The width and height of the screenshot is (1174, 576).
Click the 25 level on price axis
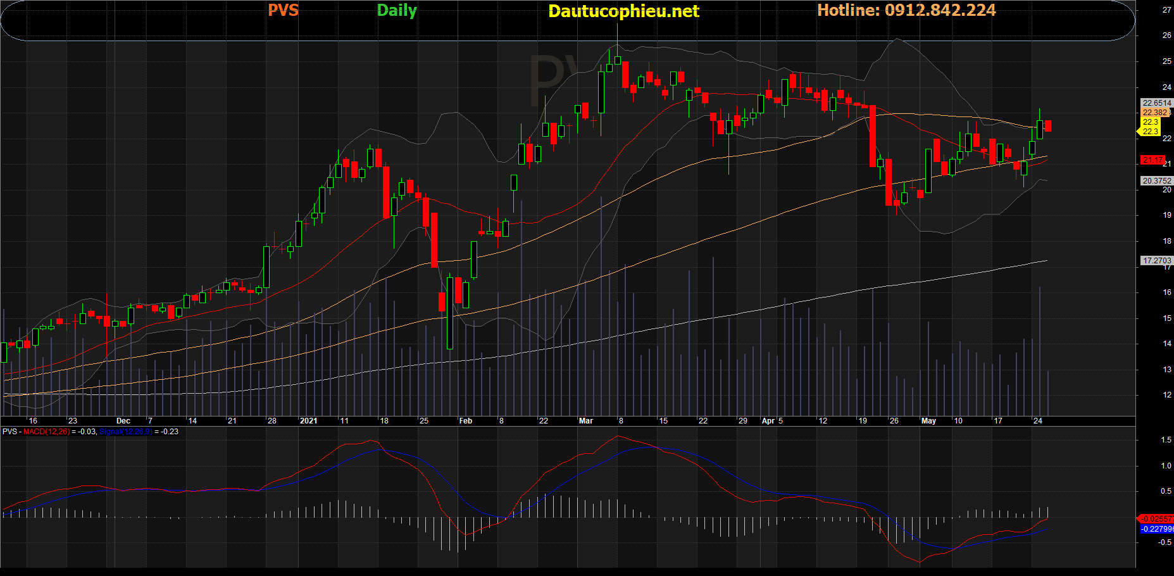tap(1167, 61)
